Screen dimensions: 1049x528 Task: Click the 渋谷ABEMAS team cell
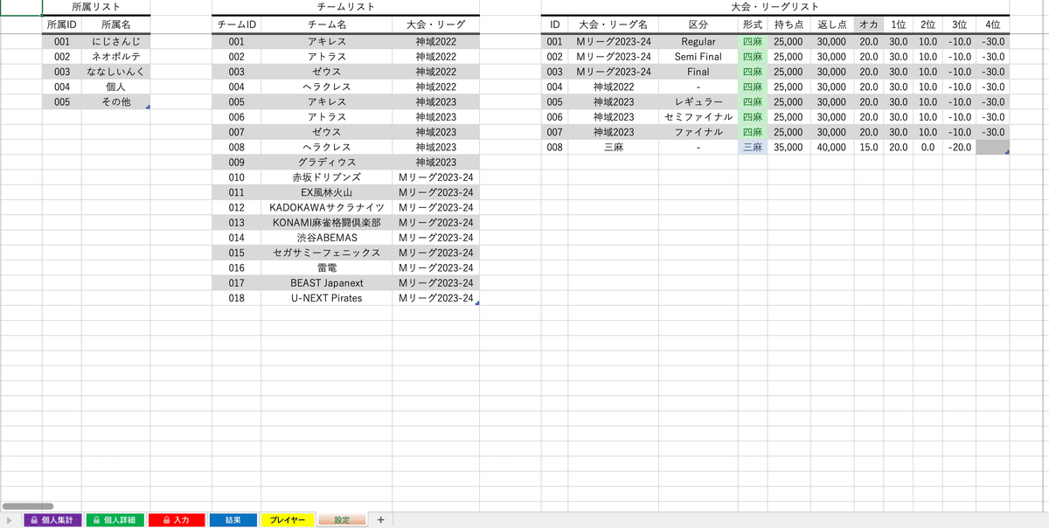(x=327, y=237)
